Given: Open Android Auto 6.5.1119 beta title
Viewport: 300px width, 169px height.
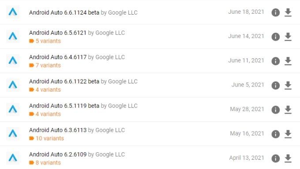Looking at the screenshot, I should [64, 106].
